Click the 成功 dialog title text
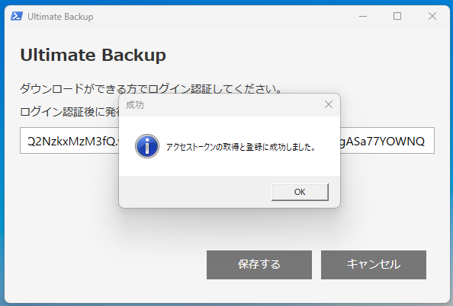This screenshot has height=306, width=453. point(135,105)
